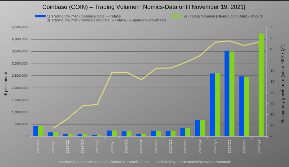Click the x-axis label 2018/Q2
Screen dimensions: 289x167
tap(53, 147)
